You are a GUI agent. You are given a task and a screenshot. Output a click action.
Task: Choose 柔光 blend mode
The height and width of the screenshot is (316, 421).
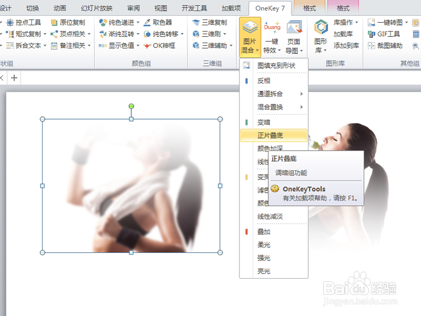(274, 245)
